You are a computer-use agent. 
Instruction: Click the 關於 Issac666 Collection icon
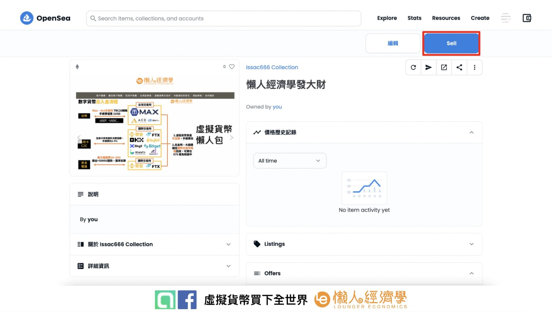80,244
